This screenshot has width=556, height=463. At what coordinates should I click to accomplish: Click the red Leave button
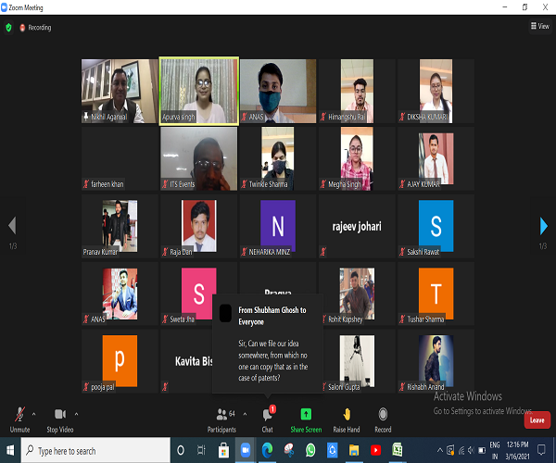pos(537,420)
